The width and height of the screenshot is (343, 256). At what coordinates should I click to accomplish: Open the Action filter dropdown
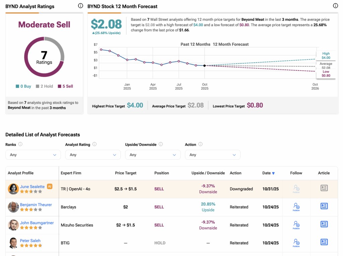coord(212,155)
